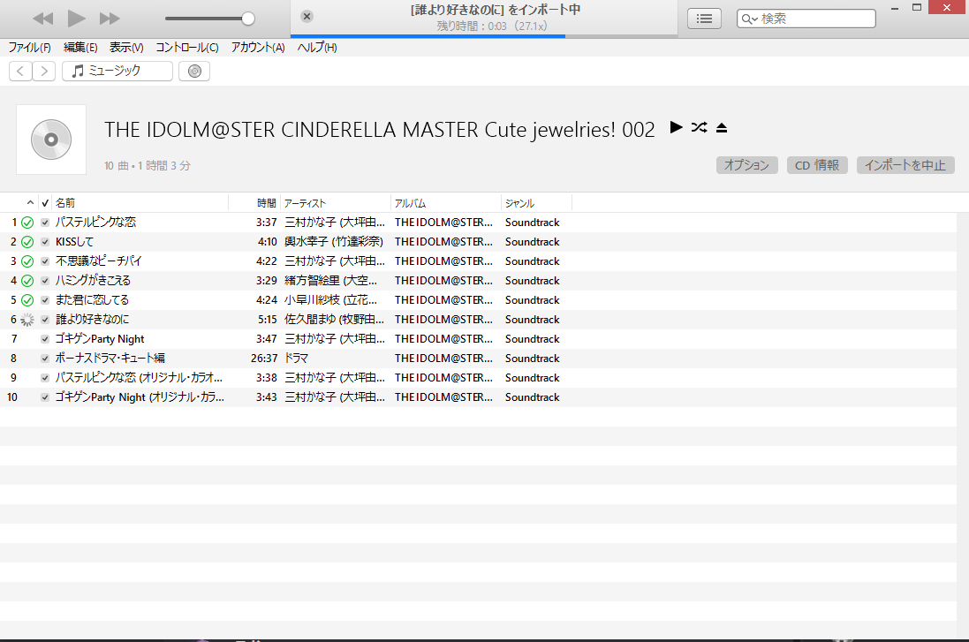The height and width of the screenshot is (642, 969).
Task: Click green import-complete icon for track 3
Action: pos(27,261)
